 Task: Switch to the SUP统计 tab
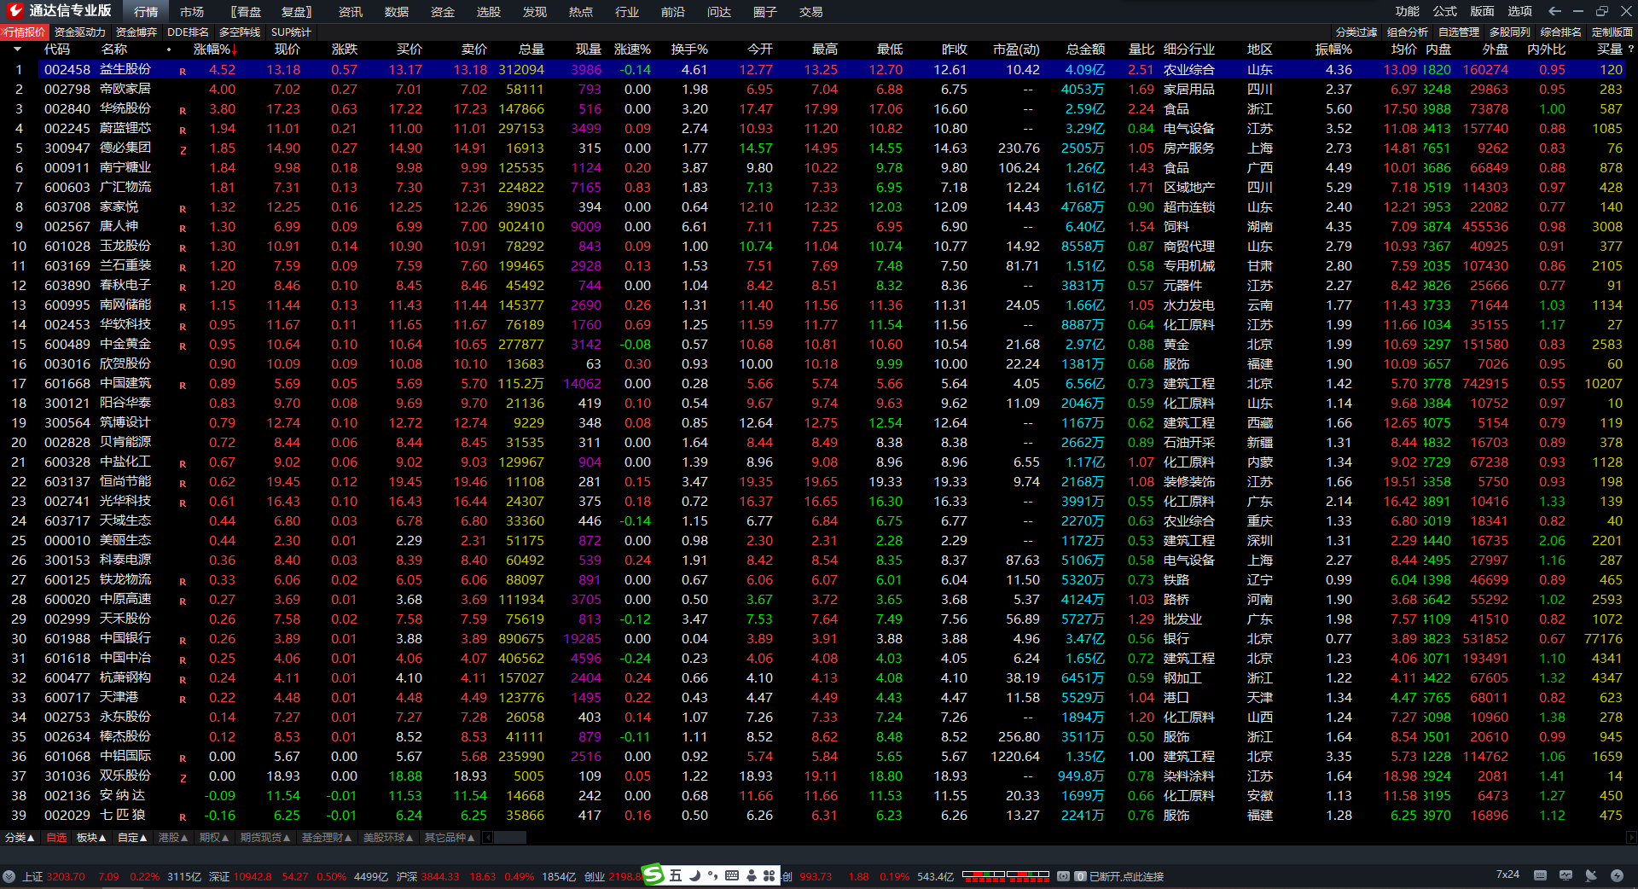pos(292,32)
